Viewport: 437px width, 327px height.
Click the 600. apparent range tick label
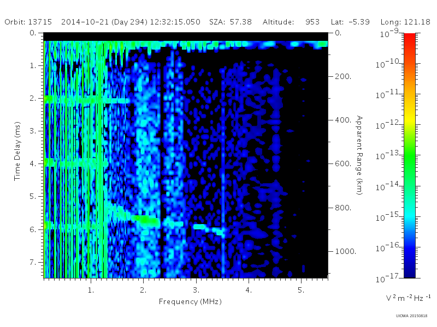pyautogui.click(x=343, y=164)
